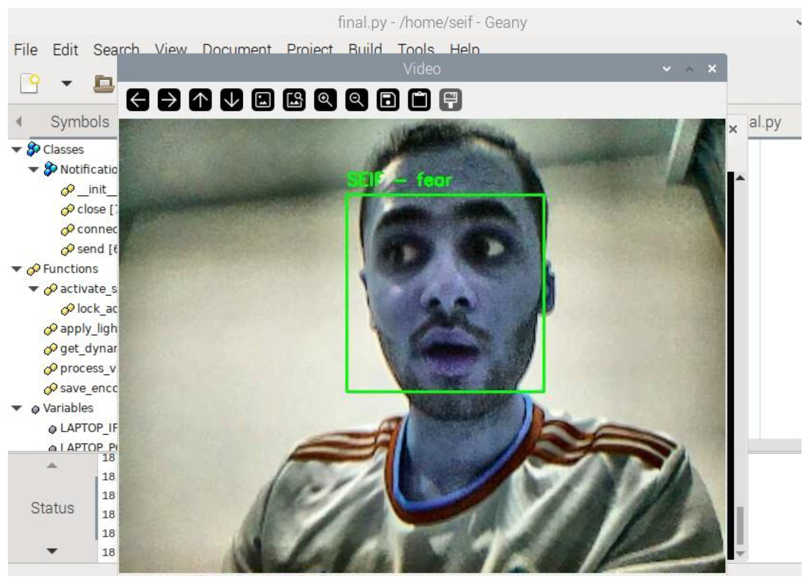Click the zoom in magnifier icon
812x588 pixels.
point(325,99)
